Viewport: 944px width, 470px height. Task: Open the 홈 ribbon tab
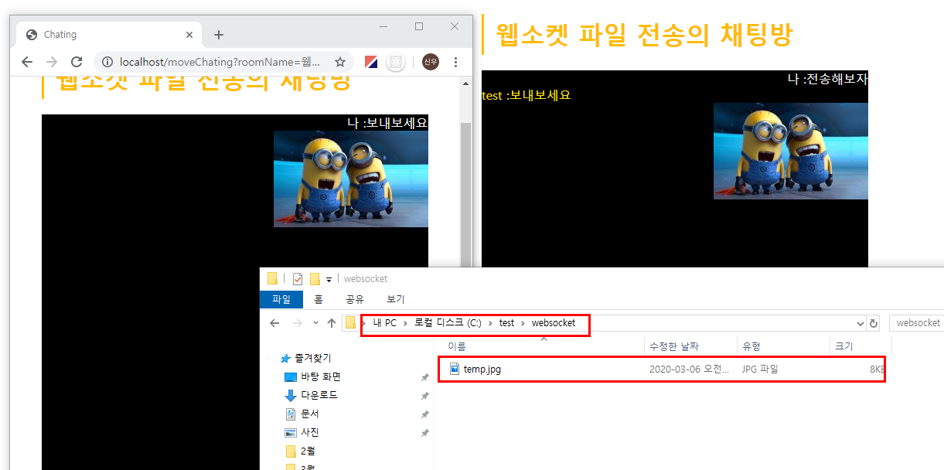(319, 299)
